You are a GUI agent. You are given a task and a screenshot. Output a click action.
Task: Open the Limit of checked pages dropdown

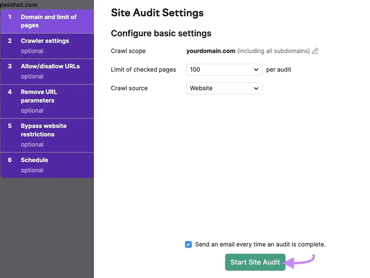point(224,70)
